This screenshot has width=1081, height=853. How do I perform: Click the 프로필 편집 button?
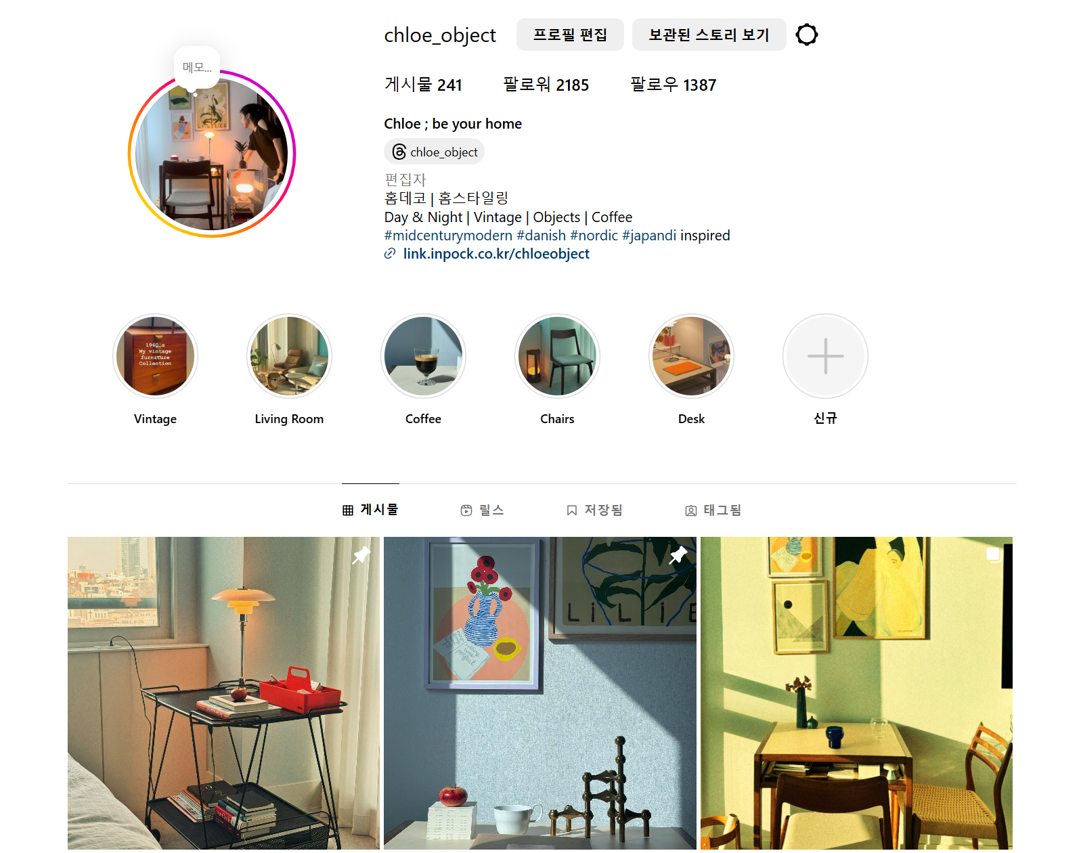point(570,35)
